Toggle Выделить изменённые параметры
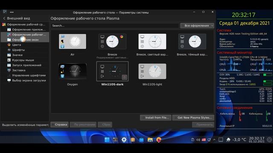The width and height of the screenshot is (273, 153). tap(25, 125)
